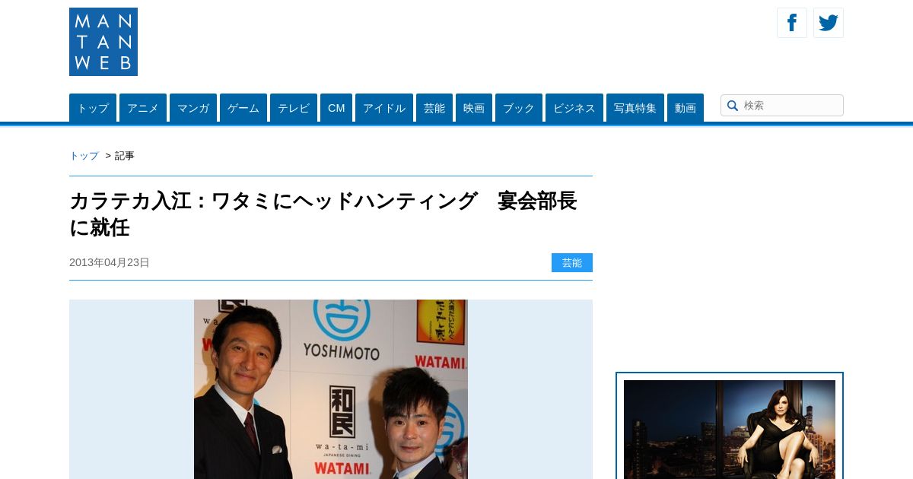The image size is (913, 479).
Task: Click the 記事 breadcrumb text
Action: click(125, 156)
